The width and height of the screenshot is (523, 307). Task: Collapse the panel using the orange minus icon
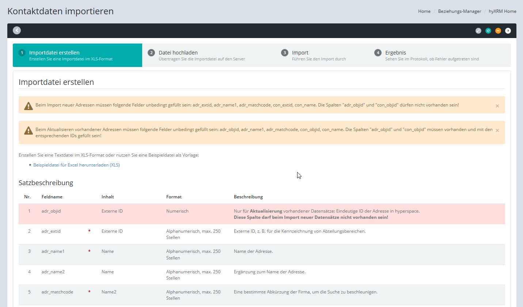[498, 31]
